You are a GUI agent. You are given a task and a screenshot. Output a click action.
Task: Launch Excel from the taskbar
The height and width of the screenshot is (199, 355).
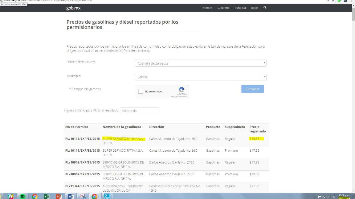46,196
